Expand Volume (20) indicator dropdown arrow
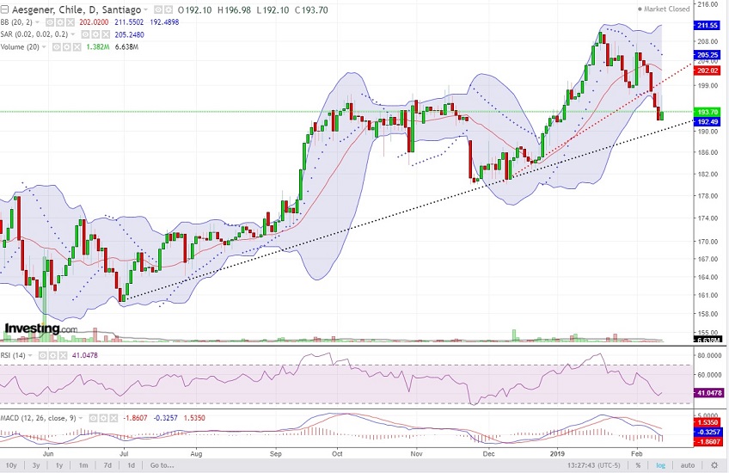729x473 pixels. pos(44,47)
